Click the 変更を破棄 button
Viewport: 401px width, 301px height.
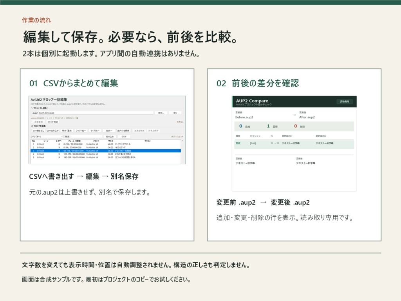point(139,131)
